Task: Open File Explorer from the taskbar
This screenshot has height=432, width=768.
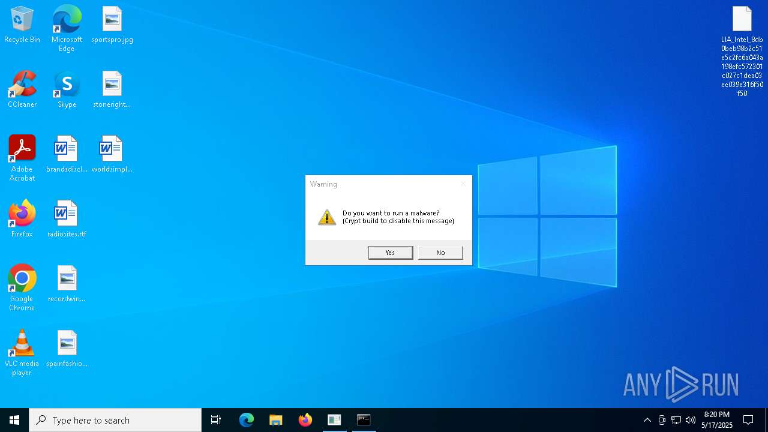Action: coord(276,420)
